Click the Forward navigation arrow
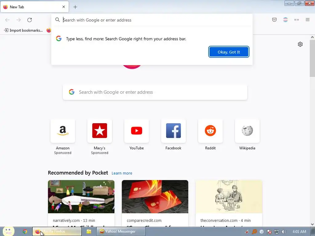The width and height of the screenshot is (315, 236). pyautogui.click(x=18, y=20)
